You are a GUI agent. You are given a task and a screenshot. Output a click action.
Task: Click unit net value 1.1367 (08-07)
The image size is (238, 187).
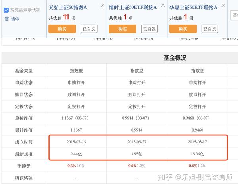pos(75,118)
